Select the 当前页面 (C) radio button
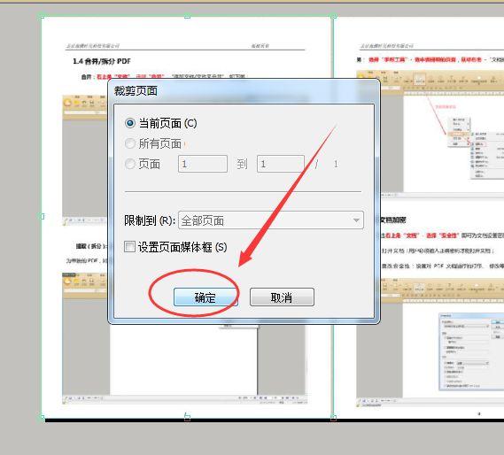This screenshot has height=455, width=504. tap(130, 123)
